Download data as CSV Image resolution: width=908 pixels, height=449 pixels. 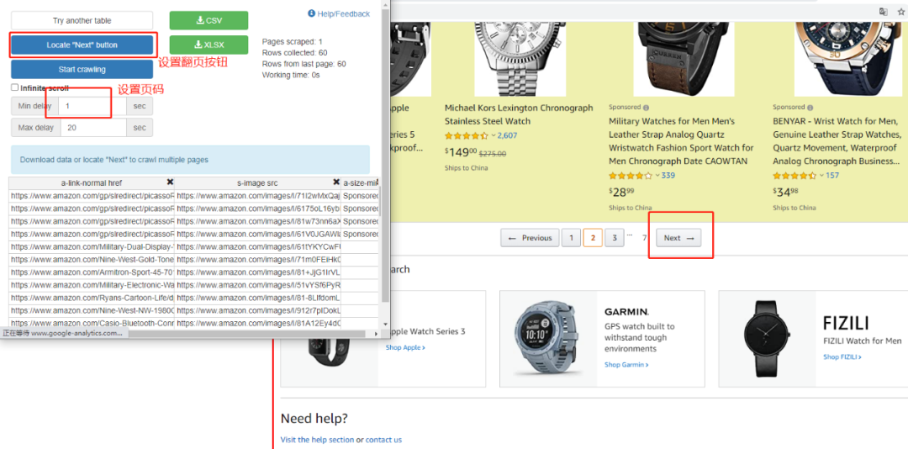click(x=209, y=20)
